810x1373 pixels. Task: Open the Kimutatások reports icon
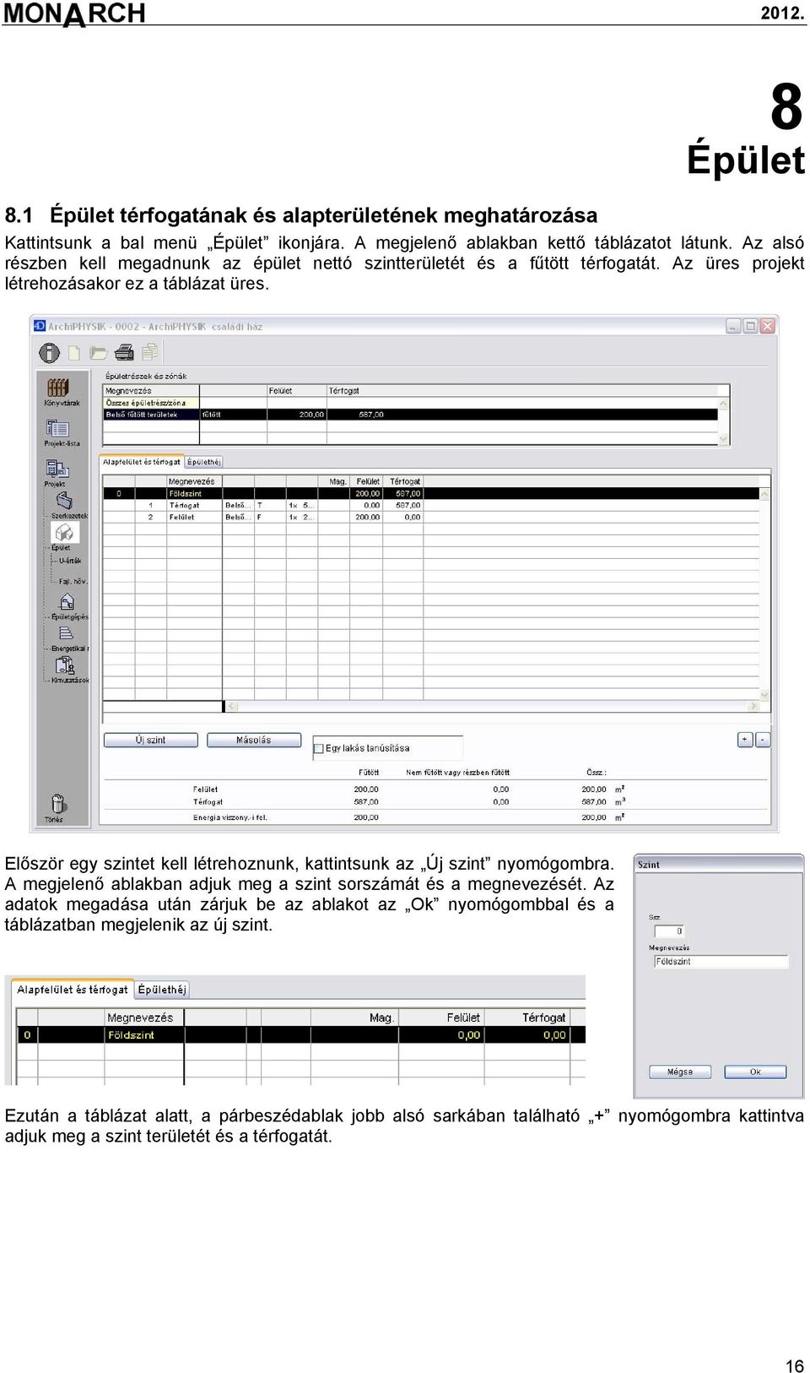pyautogui.click(x=66, y=665)
